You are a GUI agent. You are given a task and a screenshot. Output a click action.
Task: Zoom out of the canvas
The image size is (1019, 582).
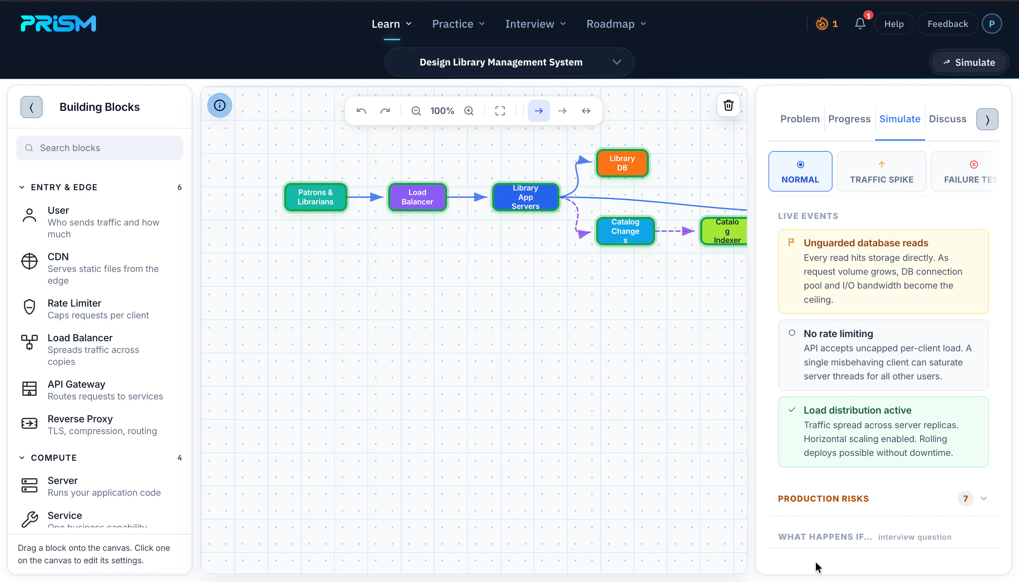pyautogui.click(x=416, y=111)
